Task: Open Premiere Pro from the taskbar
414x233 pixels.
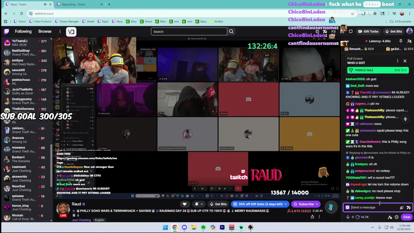Action: coord(222,227)
